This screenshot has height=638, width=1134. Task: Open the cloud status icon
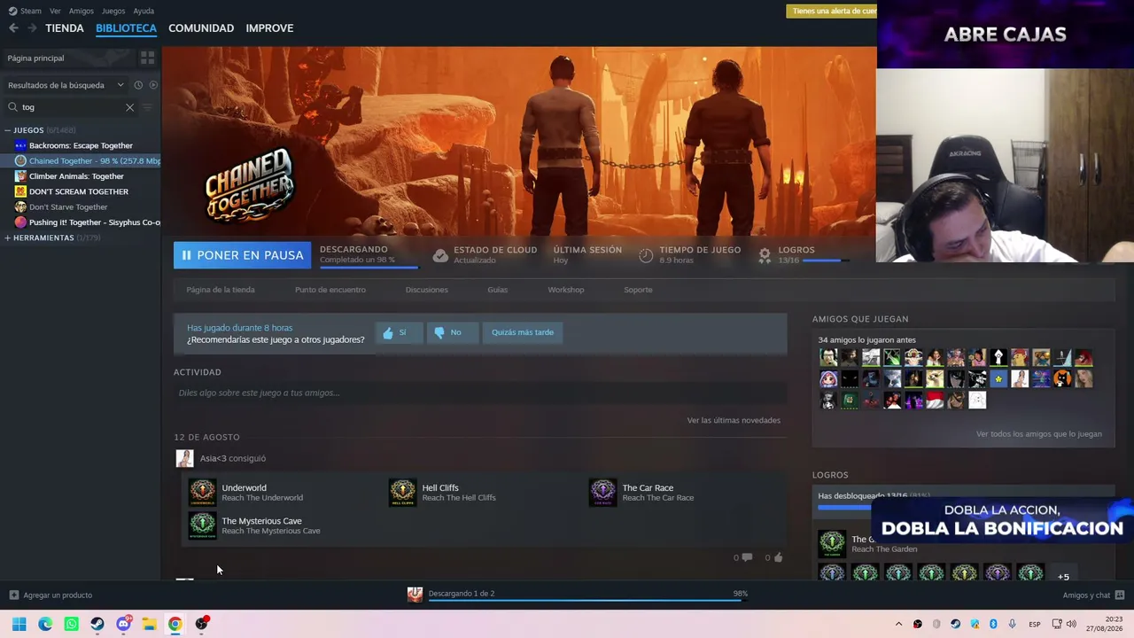click(x=440, y=255)
